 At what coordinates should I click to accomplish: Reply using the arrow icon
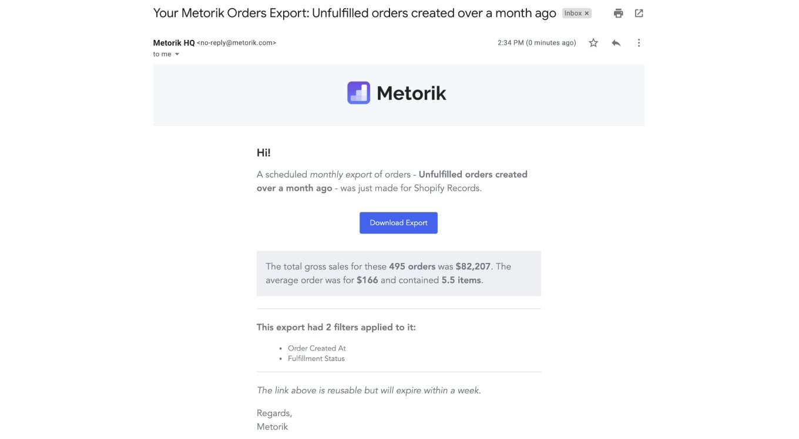pyautogui.click(x=616, y=43)
